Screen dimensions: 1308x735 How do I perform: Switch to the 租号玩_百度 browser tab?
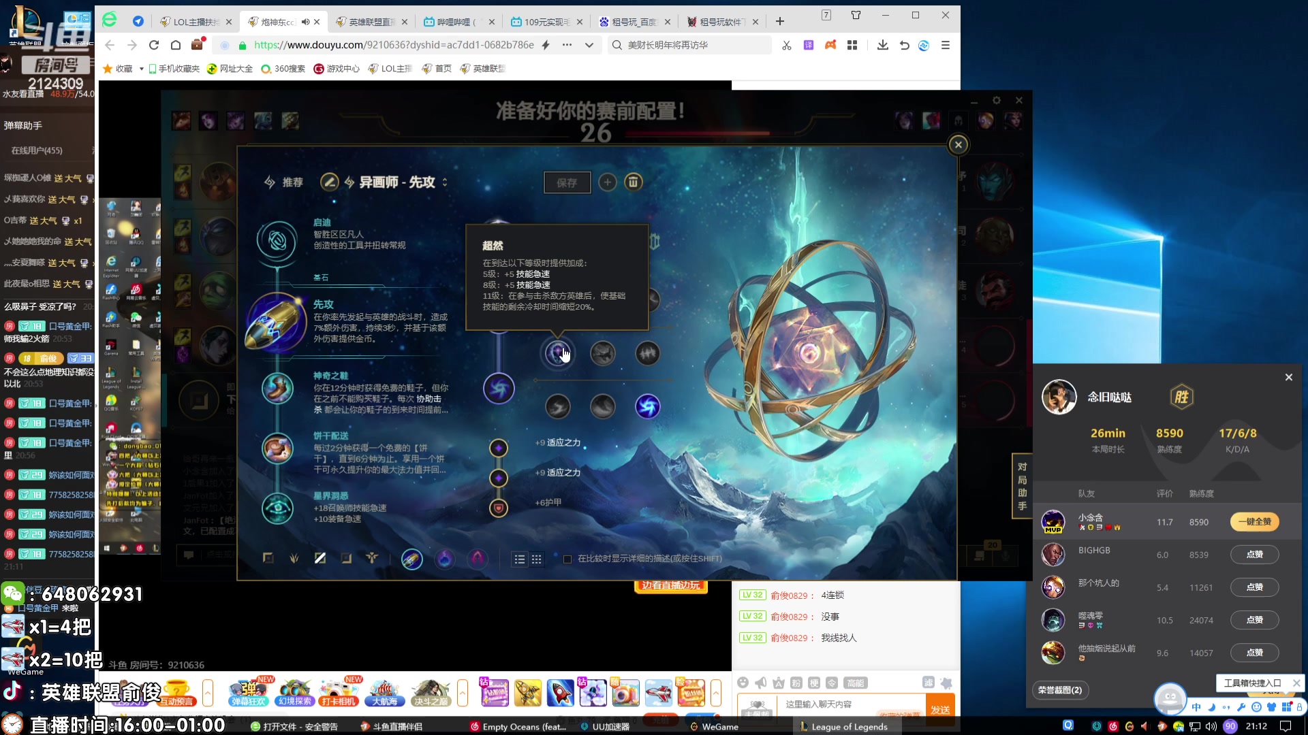coord(634,22)
